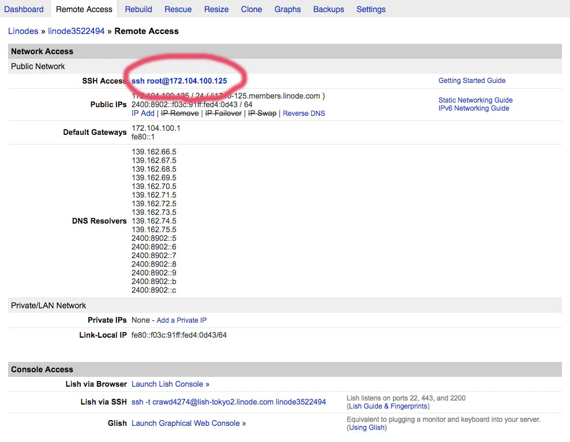The width and height of the screenshot is (570, 442).
Task: Select DNS resolver 2400:8902::c
Action: pyautogui.click(x=154, y=290)
